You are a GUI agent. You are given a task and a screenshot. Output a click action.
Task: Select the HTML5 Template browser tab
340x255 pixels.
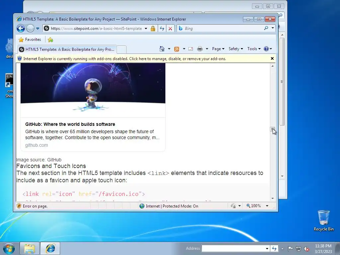click(67, 49)
